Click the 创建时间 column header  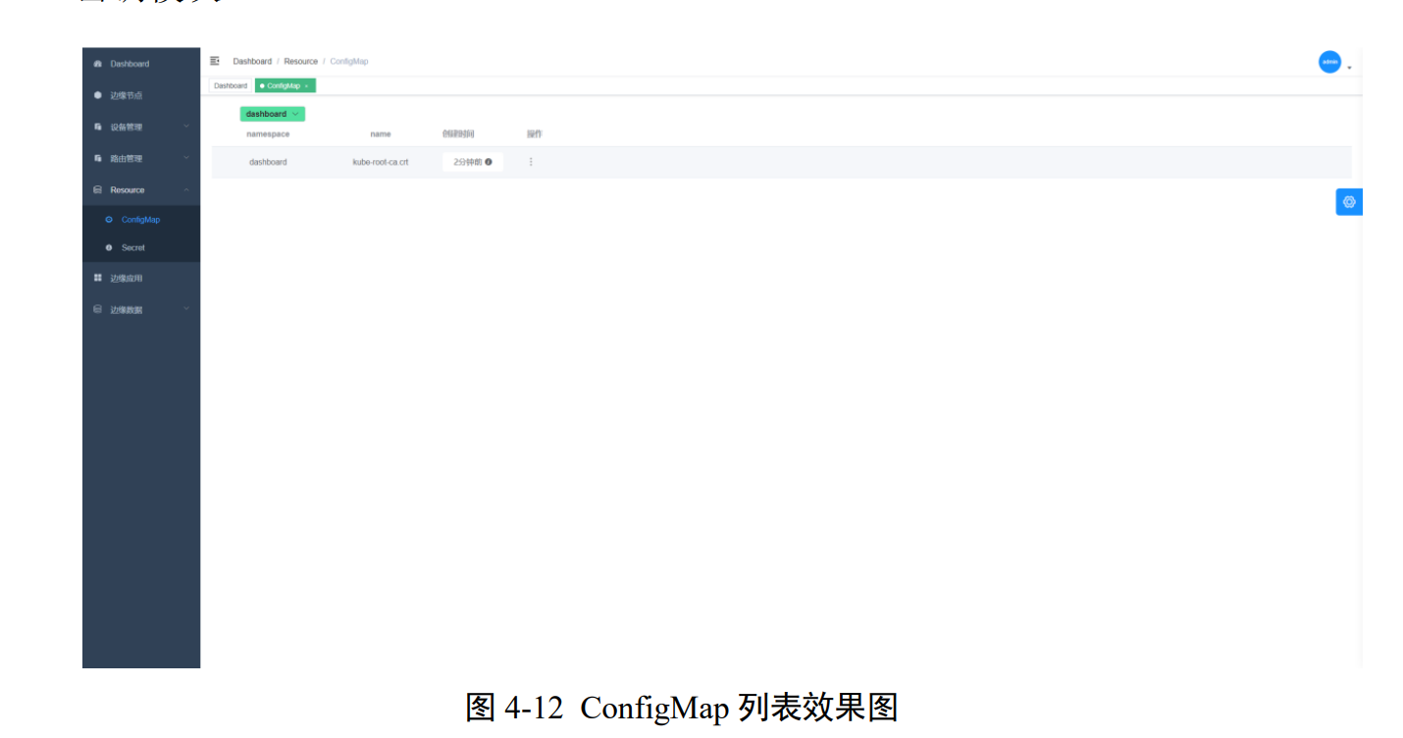[458, 134]
